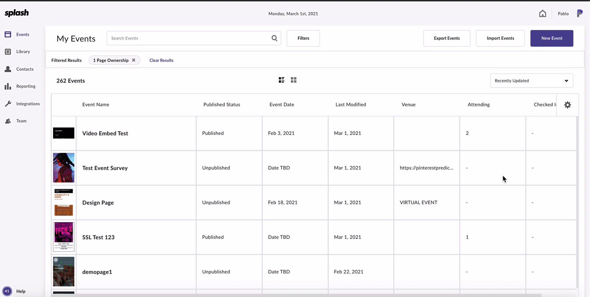
Task: Sort by Published Status column header
Action: 222,105
